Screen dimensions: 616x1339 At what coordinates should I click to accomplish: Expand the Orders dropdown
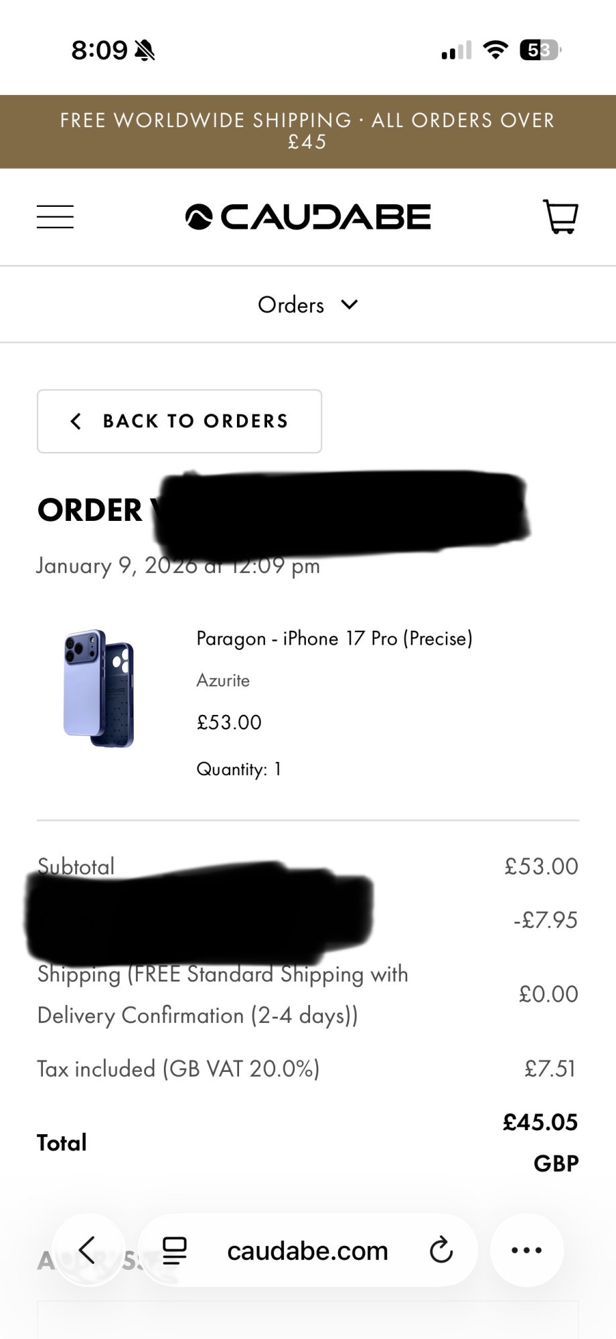coord(308,305)
